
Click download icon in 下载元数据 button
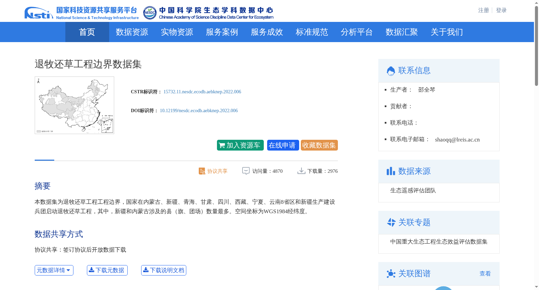(92, 270)
